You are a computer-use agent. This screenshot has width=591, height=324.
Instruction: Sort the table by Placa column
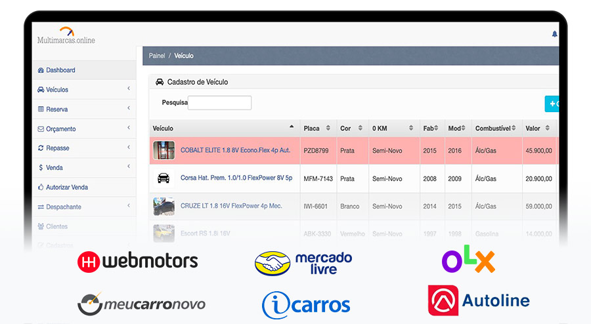tap(318, 129)
